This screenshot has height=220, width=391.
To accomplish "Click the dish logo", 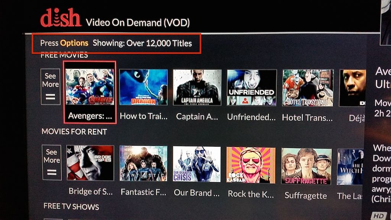I will [61, 18].
